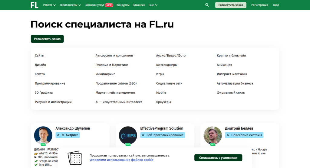Select the Социальные сети category

pyautogui.click(x=169, y=83)
